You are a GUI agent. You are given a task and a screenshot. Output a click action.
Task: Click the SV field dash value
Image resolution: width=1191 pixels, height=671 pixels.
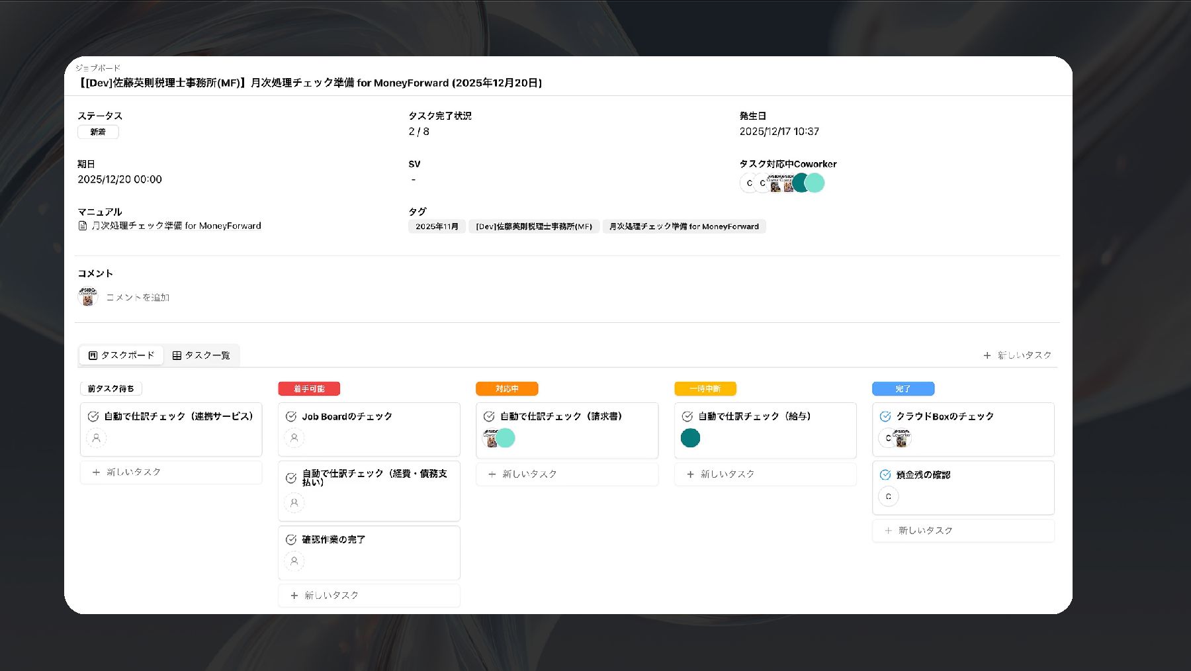coord(414,179)
